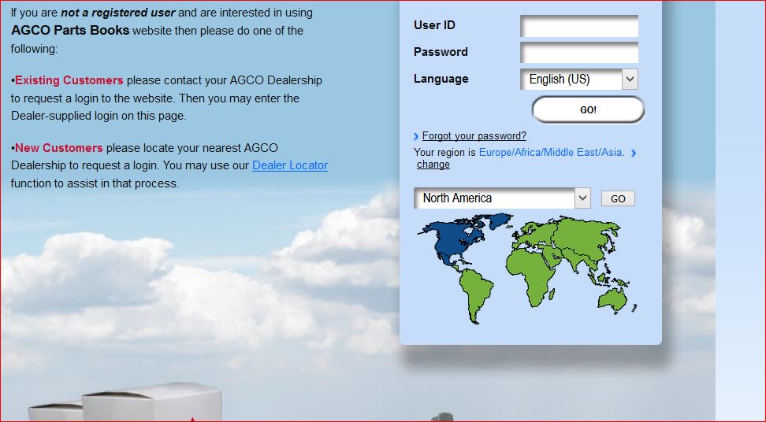766x422 pixels.
Task: Click the Language label
Action: [441, 79]
